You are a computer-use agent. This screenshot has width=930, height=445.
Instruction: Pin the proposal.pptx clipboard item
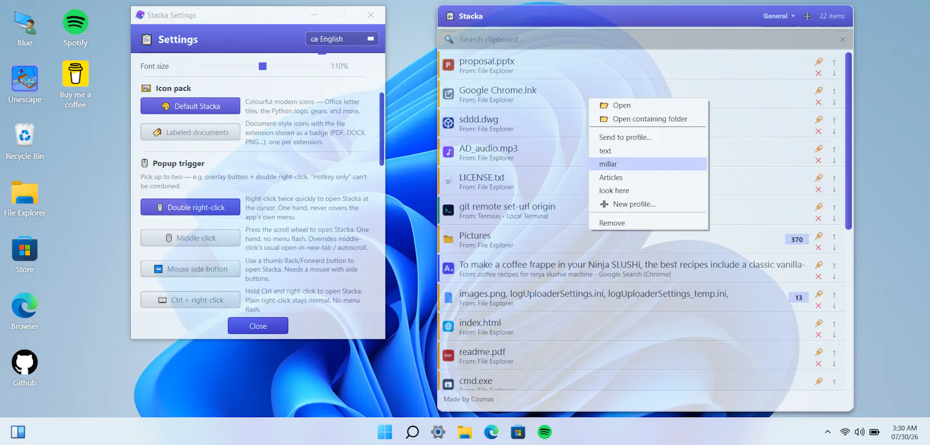point(818,62)
